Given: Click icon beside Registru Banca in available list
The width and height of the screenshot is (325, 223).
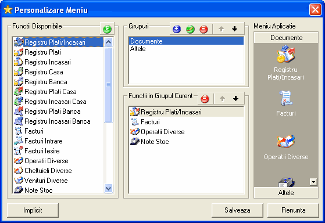Looking at the screenshot, I should coord(19,82).
